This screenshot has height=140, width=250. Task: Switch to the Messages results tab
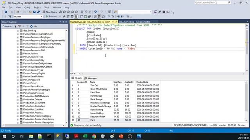[x=90, y=78]
